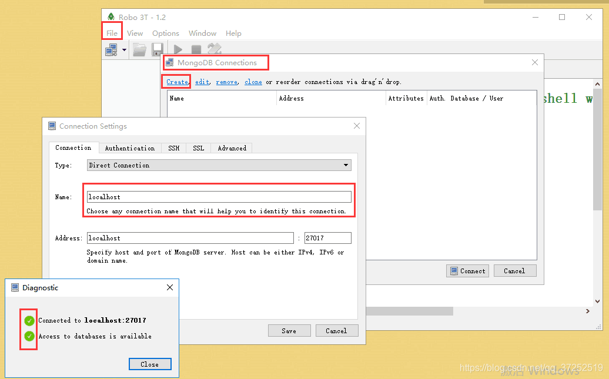The image size is (609, 379).
Task: Click Connect button in MongoDB Connections
Action: click(x=467, y=271)
